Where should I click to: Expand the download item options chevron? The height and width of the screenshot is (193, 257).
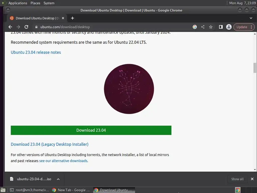point(58,179)
